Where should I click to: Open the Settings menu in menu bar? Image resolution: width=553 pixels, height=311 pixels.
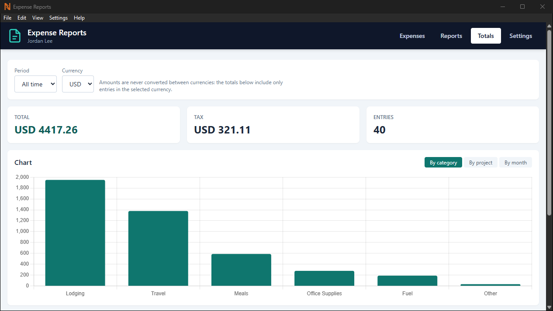(x=59, y=18)
